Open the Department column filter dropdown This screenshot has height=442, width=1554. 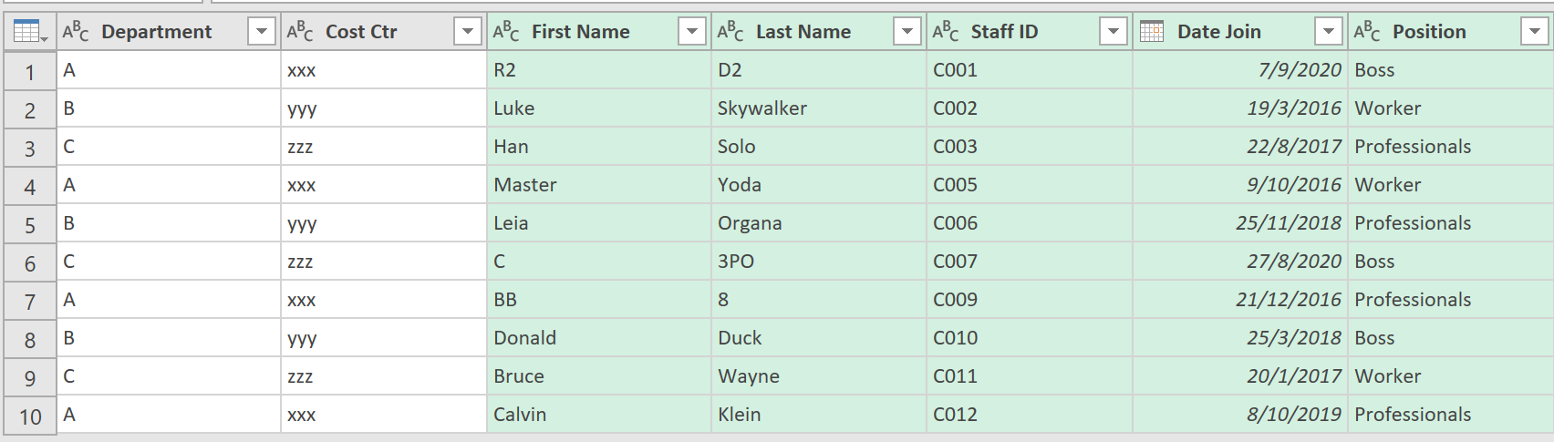click(x=262, y=32)
